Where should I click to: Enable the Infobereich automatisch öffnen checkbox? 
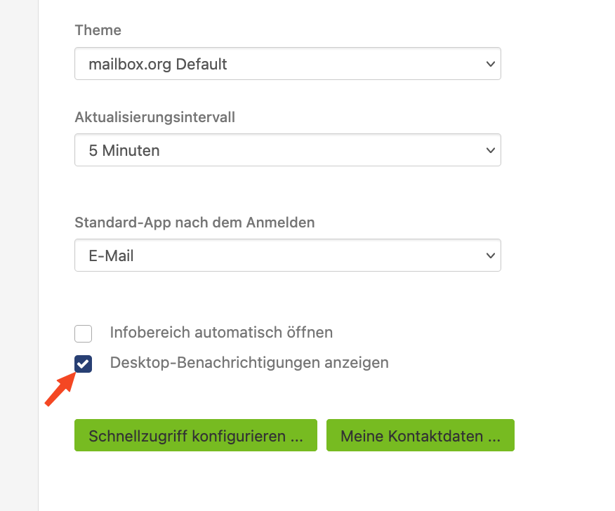coord(83,333)
